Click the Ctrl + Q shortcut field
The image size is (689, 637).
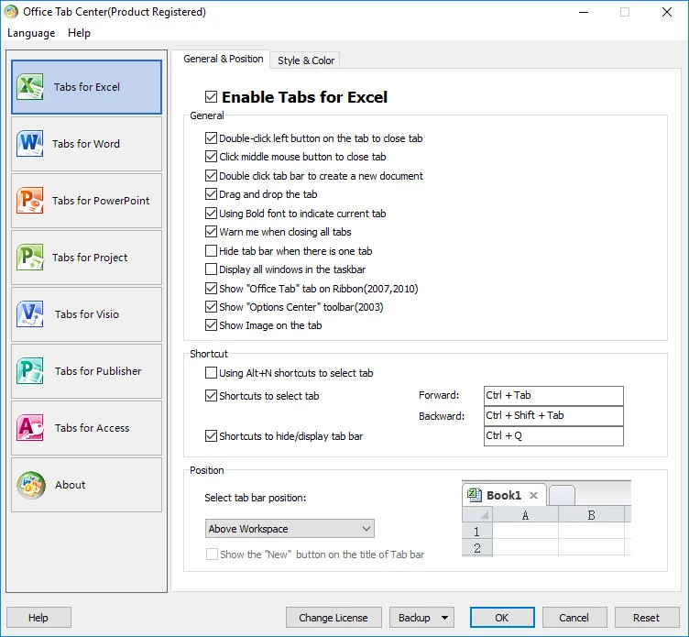[x=553, y=436]
